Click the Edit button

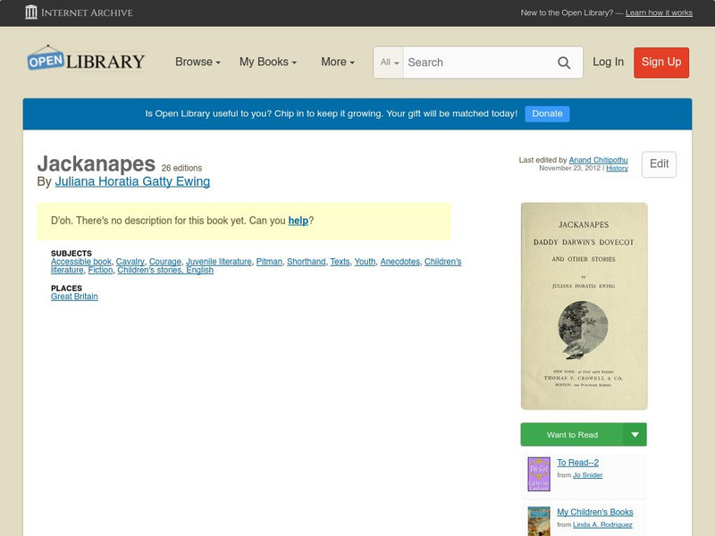coord(659,163)
